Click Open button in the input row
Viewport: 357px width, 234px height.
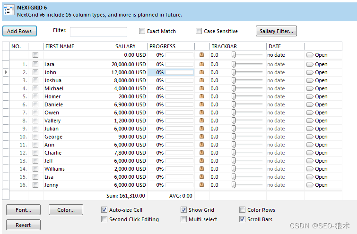[x=317, y=55]
